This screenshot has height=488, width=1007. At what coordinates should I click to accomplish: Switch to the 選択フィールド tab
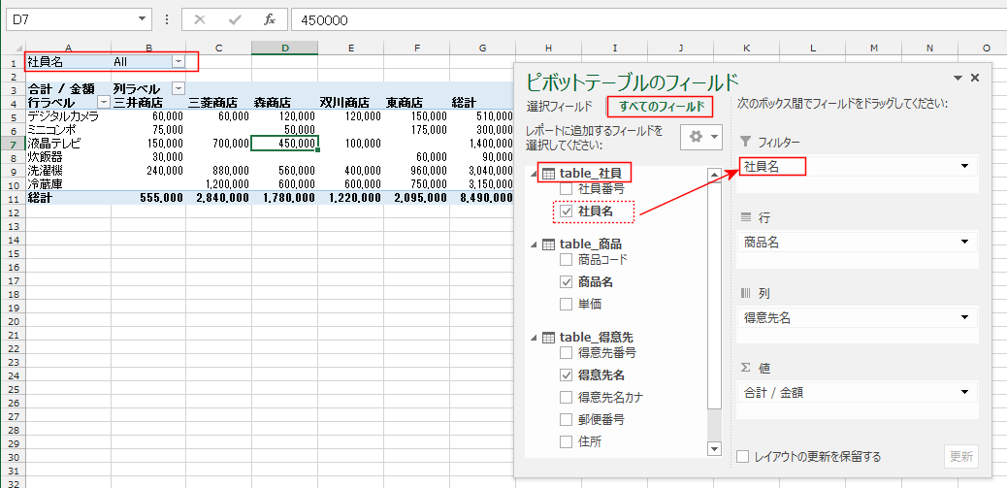(559, 106)
